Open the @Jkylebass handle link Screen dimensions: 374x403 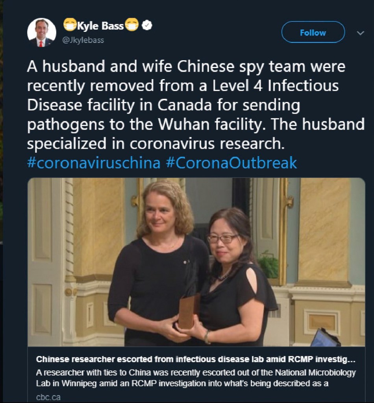(83, 40)
